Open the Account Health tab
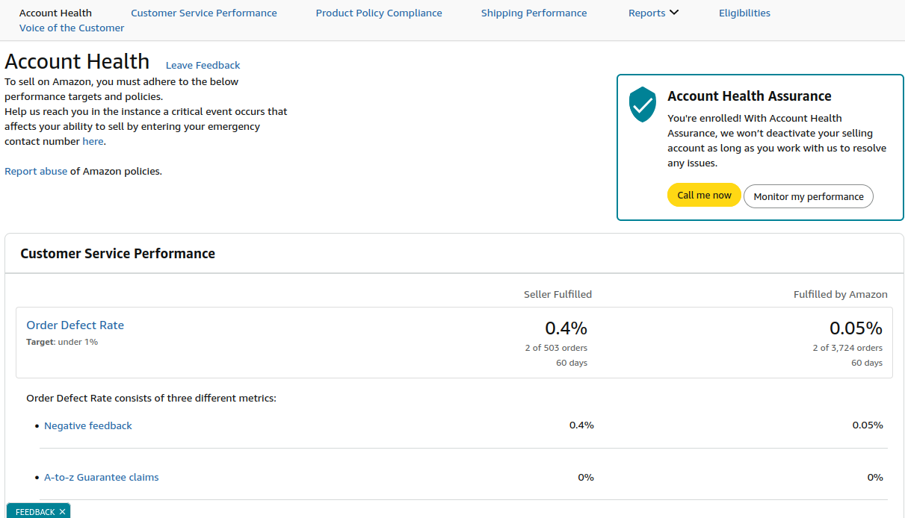Image resolution: width=905 pixels, height=518 pixels. point(55,13)
